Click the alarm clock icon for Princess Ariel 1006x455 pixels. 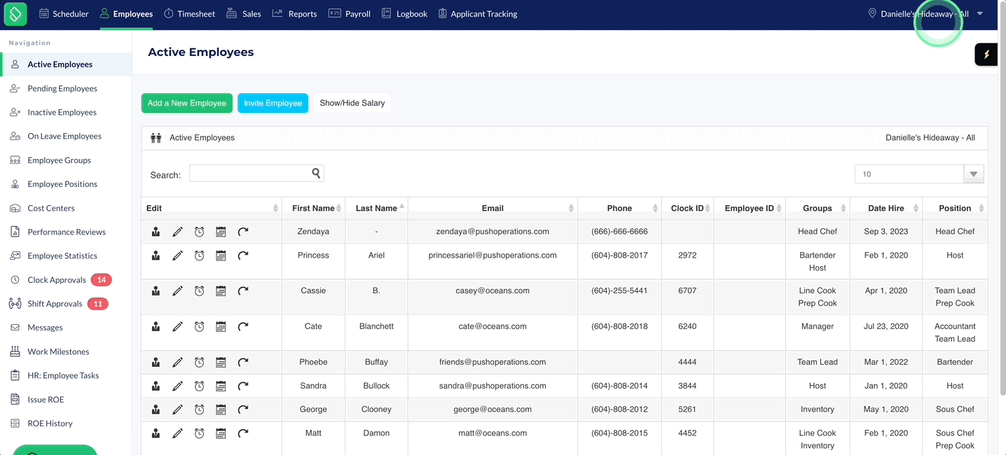(x=199, y=255)
